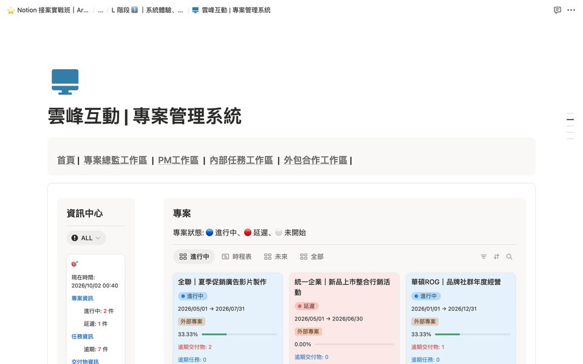Open the three-dot more options menu
Viewport: 583px width, 364px height.
(x=571, y=10)
